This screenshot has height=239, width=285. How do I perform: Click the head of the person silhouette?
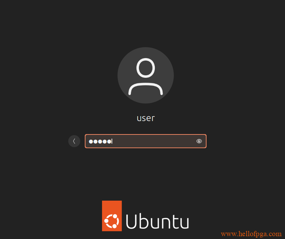pos(146,68)
